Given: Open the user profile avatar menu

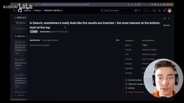Looking at the screenshot, I should click(x=169, y=11).
